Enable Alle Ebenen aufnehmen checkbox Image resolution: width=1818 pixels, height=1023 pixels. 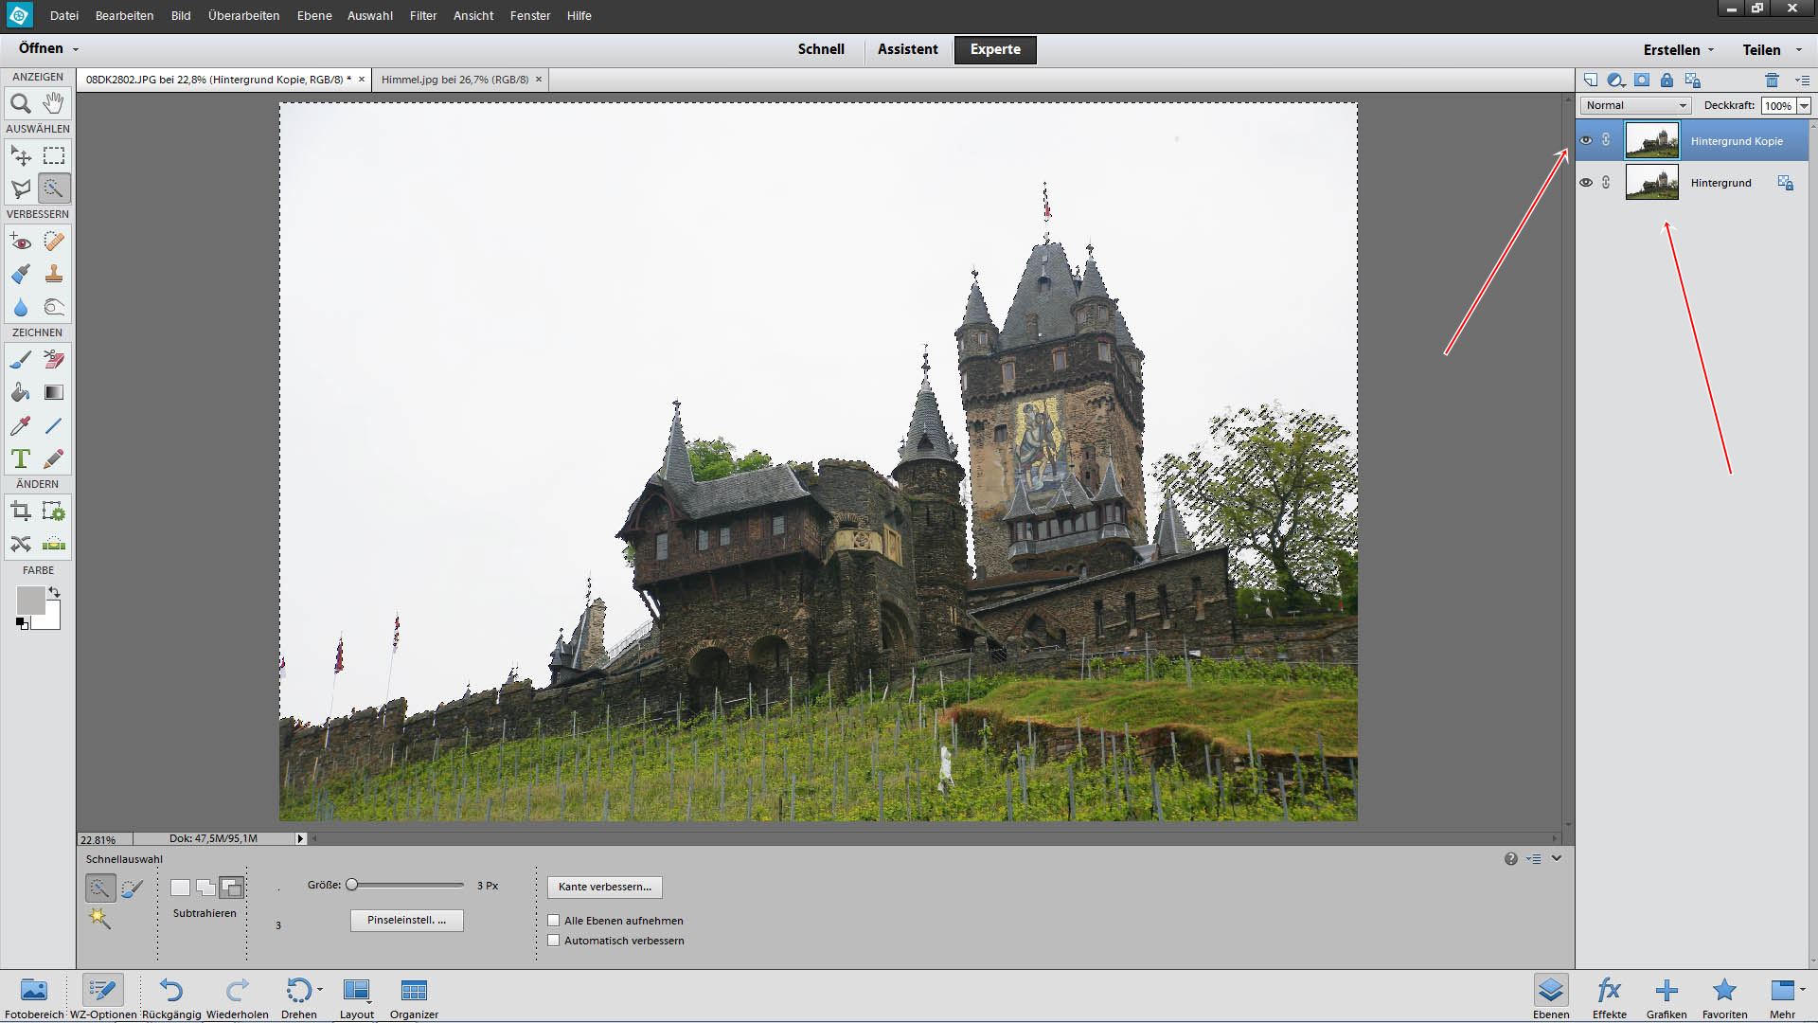coord(553,920)
